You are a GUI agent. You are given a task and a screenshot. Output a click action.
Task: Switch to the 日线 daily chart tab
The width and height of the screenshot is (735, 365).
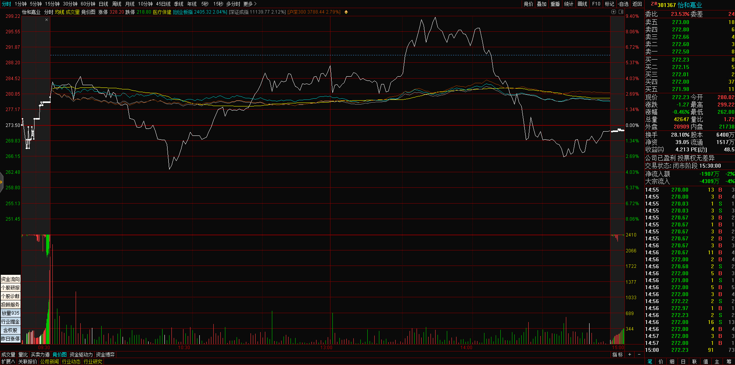103,4
